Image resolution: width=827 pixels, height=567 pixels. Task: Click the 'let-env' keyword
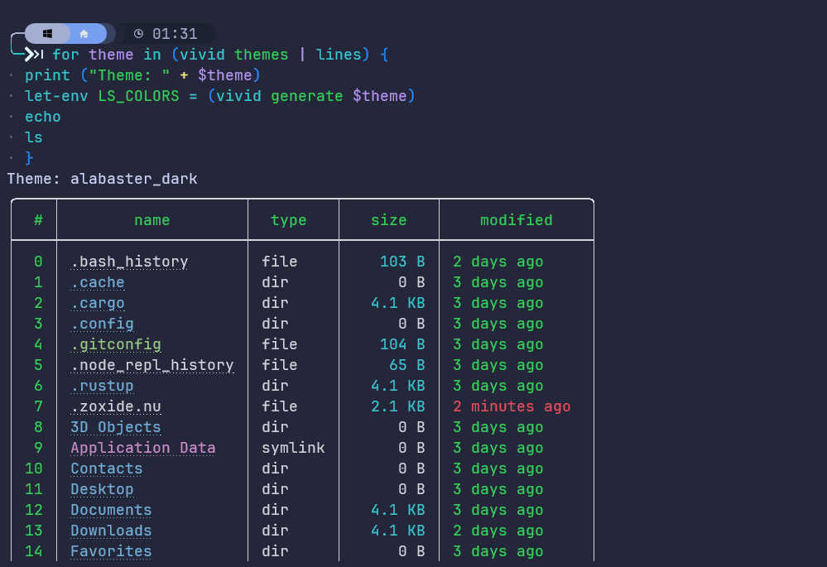tap(56, 96)
